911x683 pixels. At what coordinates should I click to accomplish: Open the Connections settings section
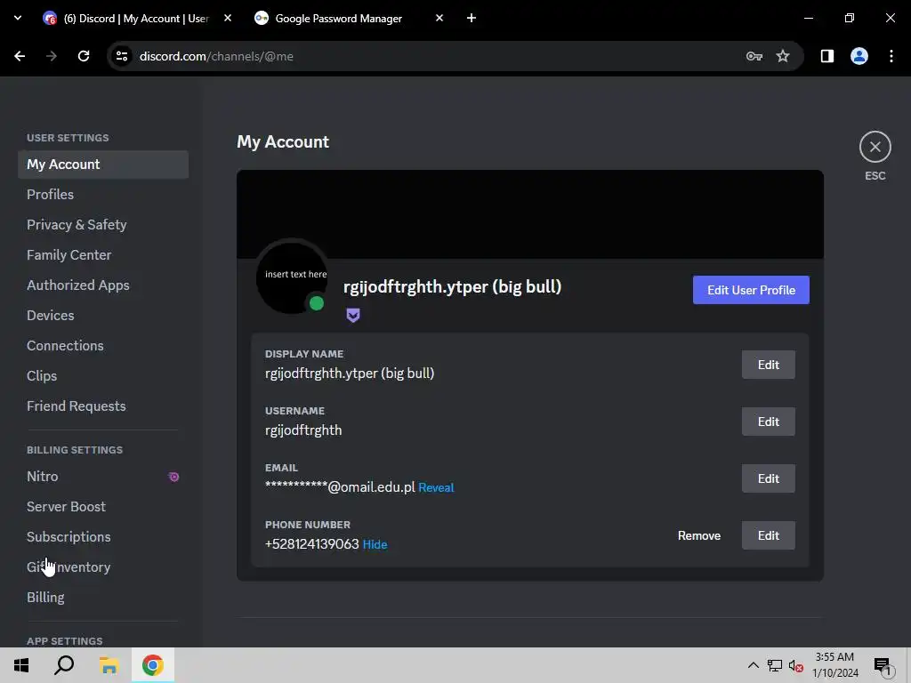point(103,346)
